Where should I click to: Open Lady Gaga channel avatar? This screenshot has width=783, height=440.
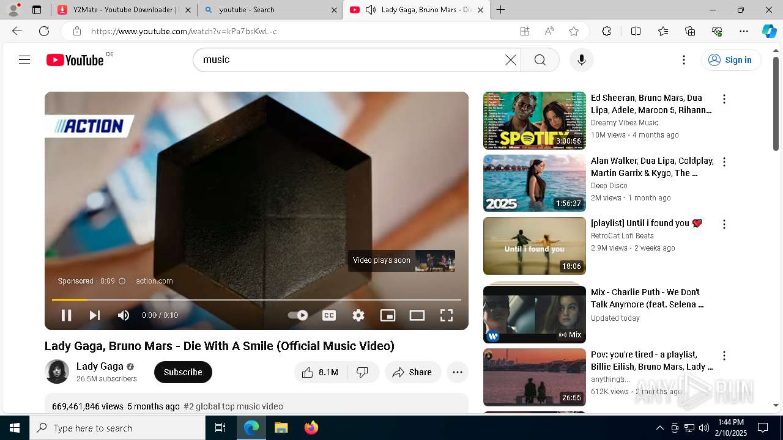click(x=57, y=372)
